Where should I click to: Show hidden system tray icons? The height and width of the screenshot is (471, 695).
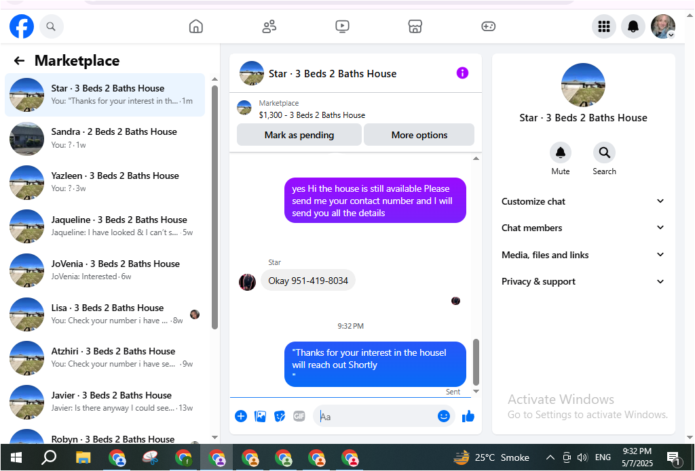pos(550,457)
